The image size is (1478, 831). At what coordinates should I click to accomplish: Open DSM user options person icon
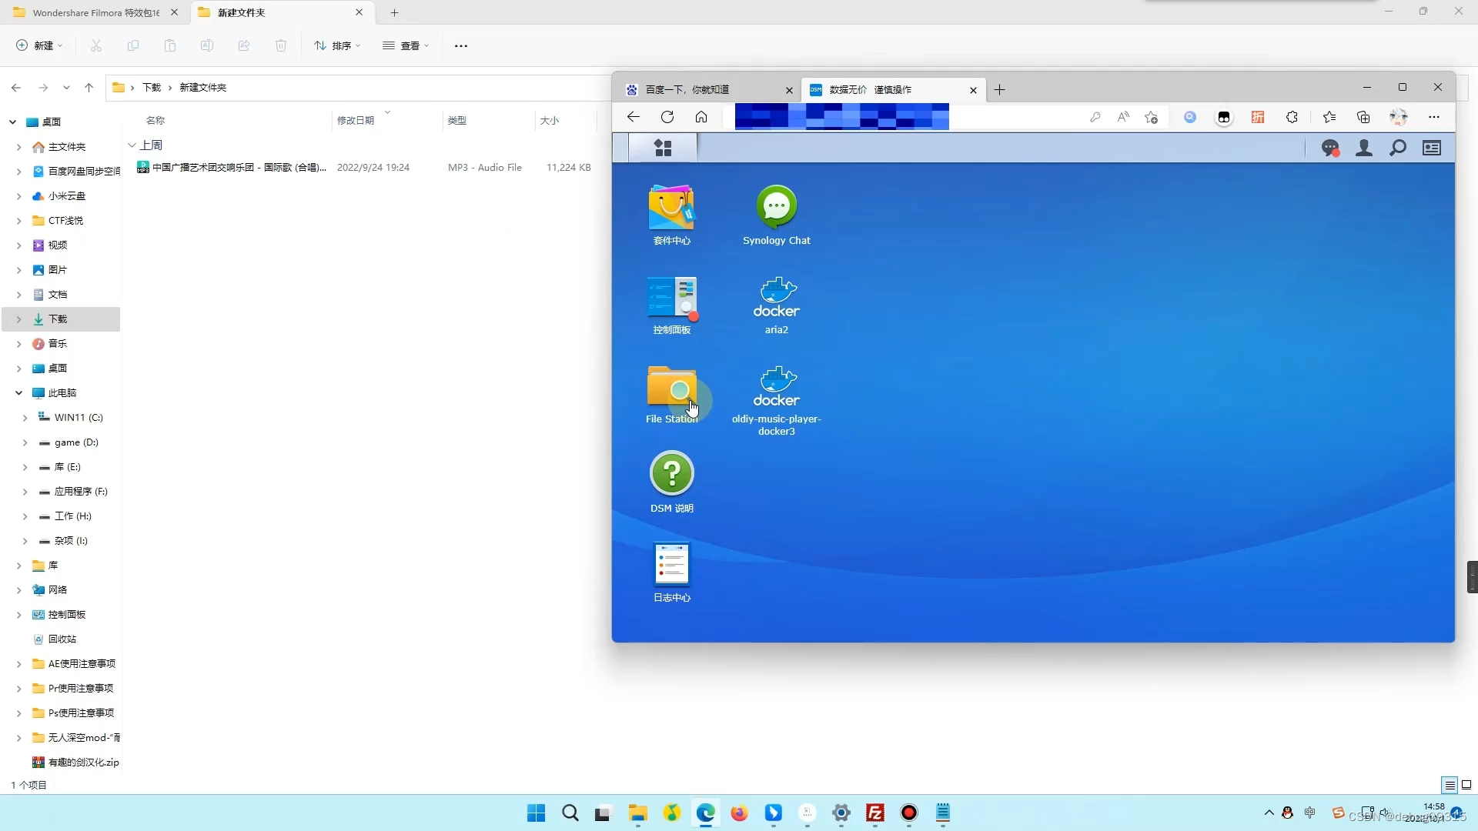click(x=1364, y=148)
